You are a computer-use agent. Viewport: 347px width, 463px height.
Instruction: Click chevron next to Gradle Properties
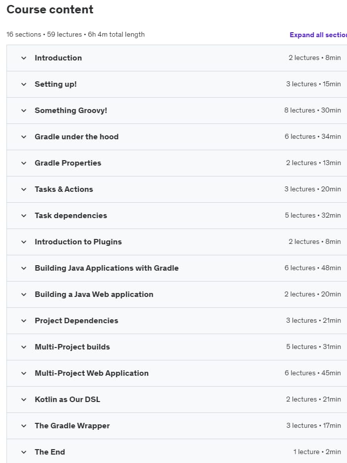coord(24,163)
